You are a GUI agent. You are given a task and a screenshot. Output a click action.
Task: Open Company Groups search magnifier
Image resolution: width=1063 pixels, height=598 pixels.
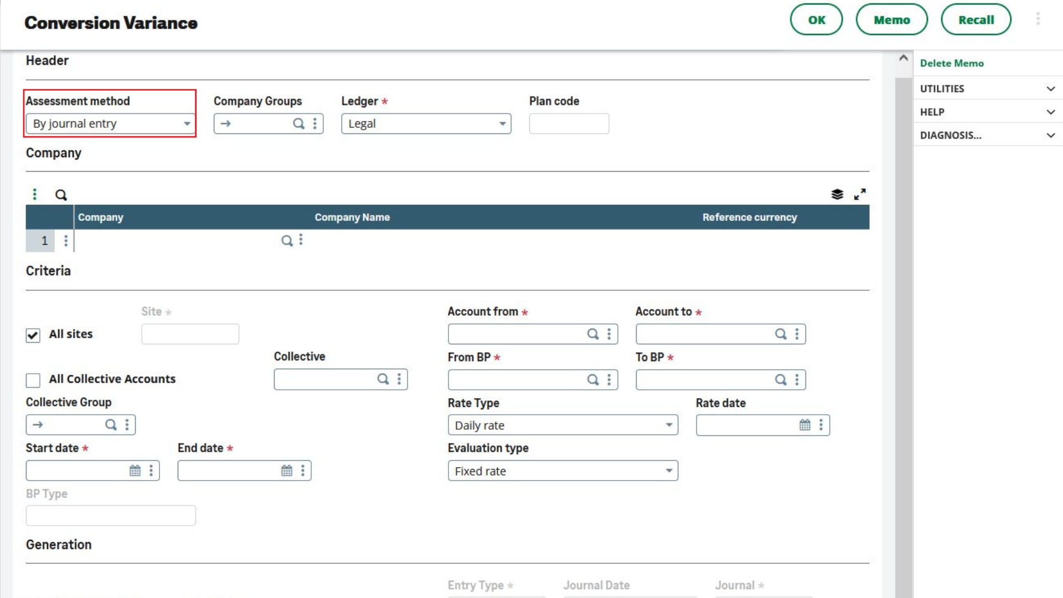(298, 123)
